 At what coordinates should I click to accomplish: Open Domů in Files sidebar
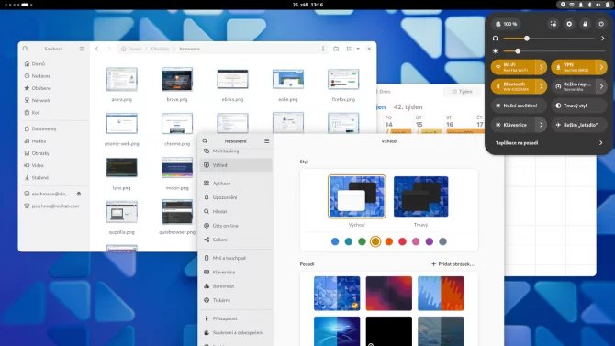click(x=54, y=63)
